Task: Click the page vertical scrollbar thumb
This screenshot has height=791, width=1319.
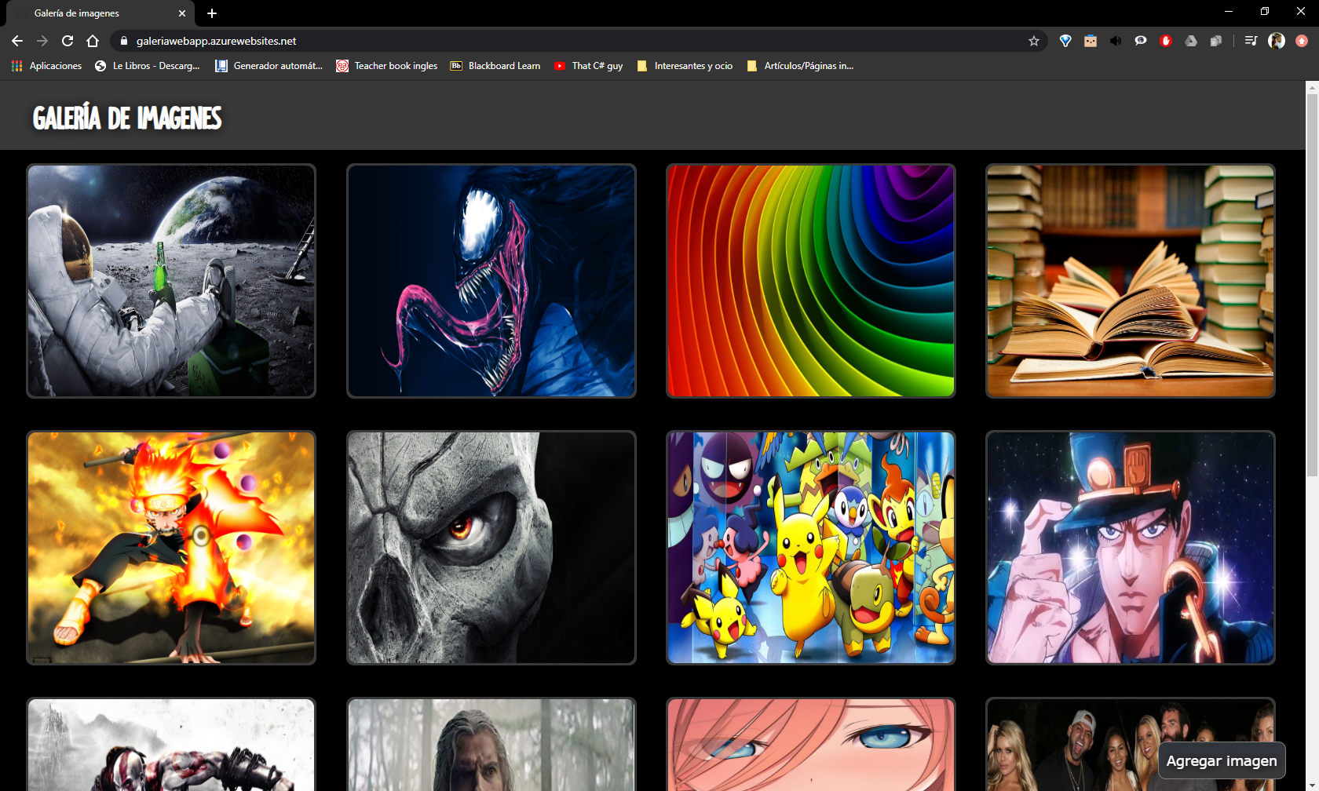Action: (x=1312, y=285)
